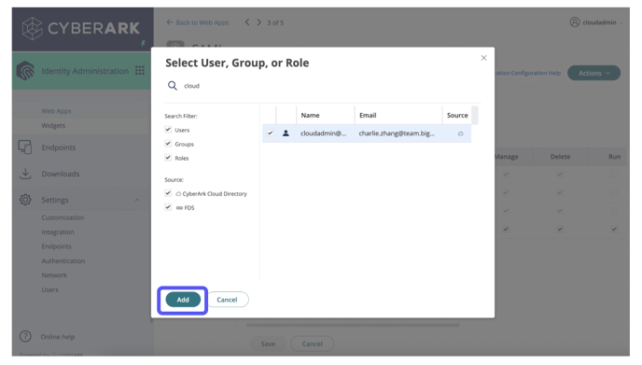Open Customization under Settings

(x=63, y=218)
